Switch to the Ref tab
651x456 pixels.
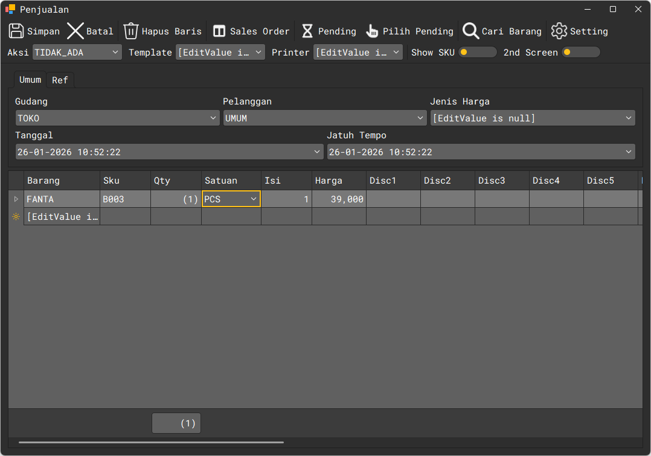[x=60, y=80]
